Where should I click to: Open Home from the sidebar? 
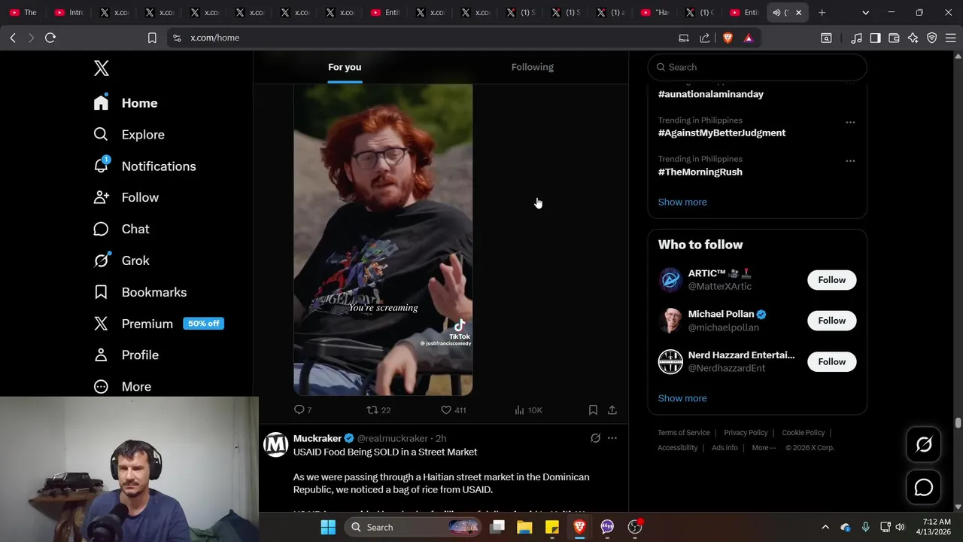pos(126,103)
